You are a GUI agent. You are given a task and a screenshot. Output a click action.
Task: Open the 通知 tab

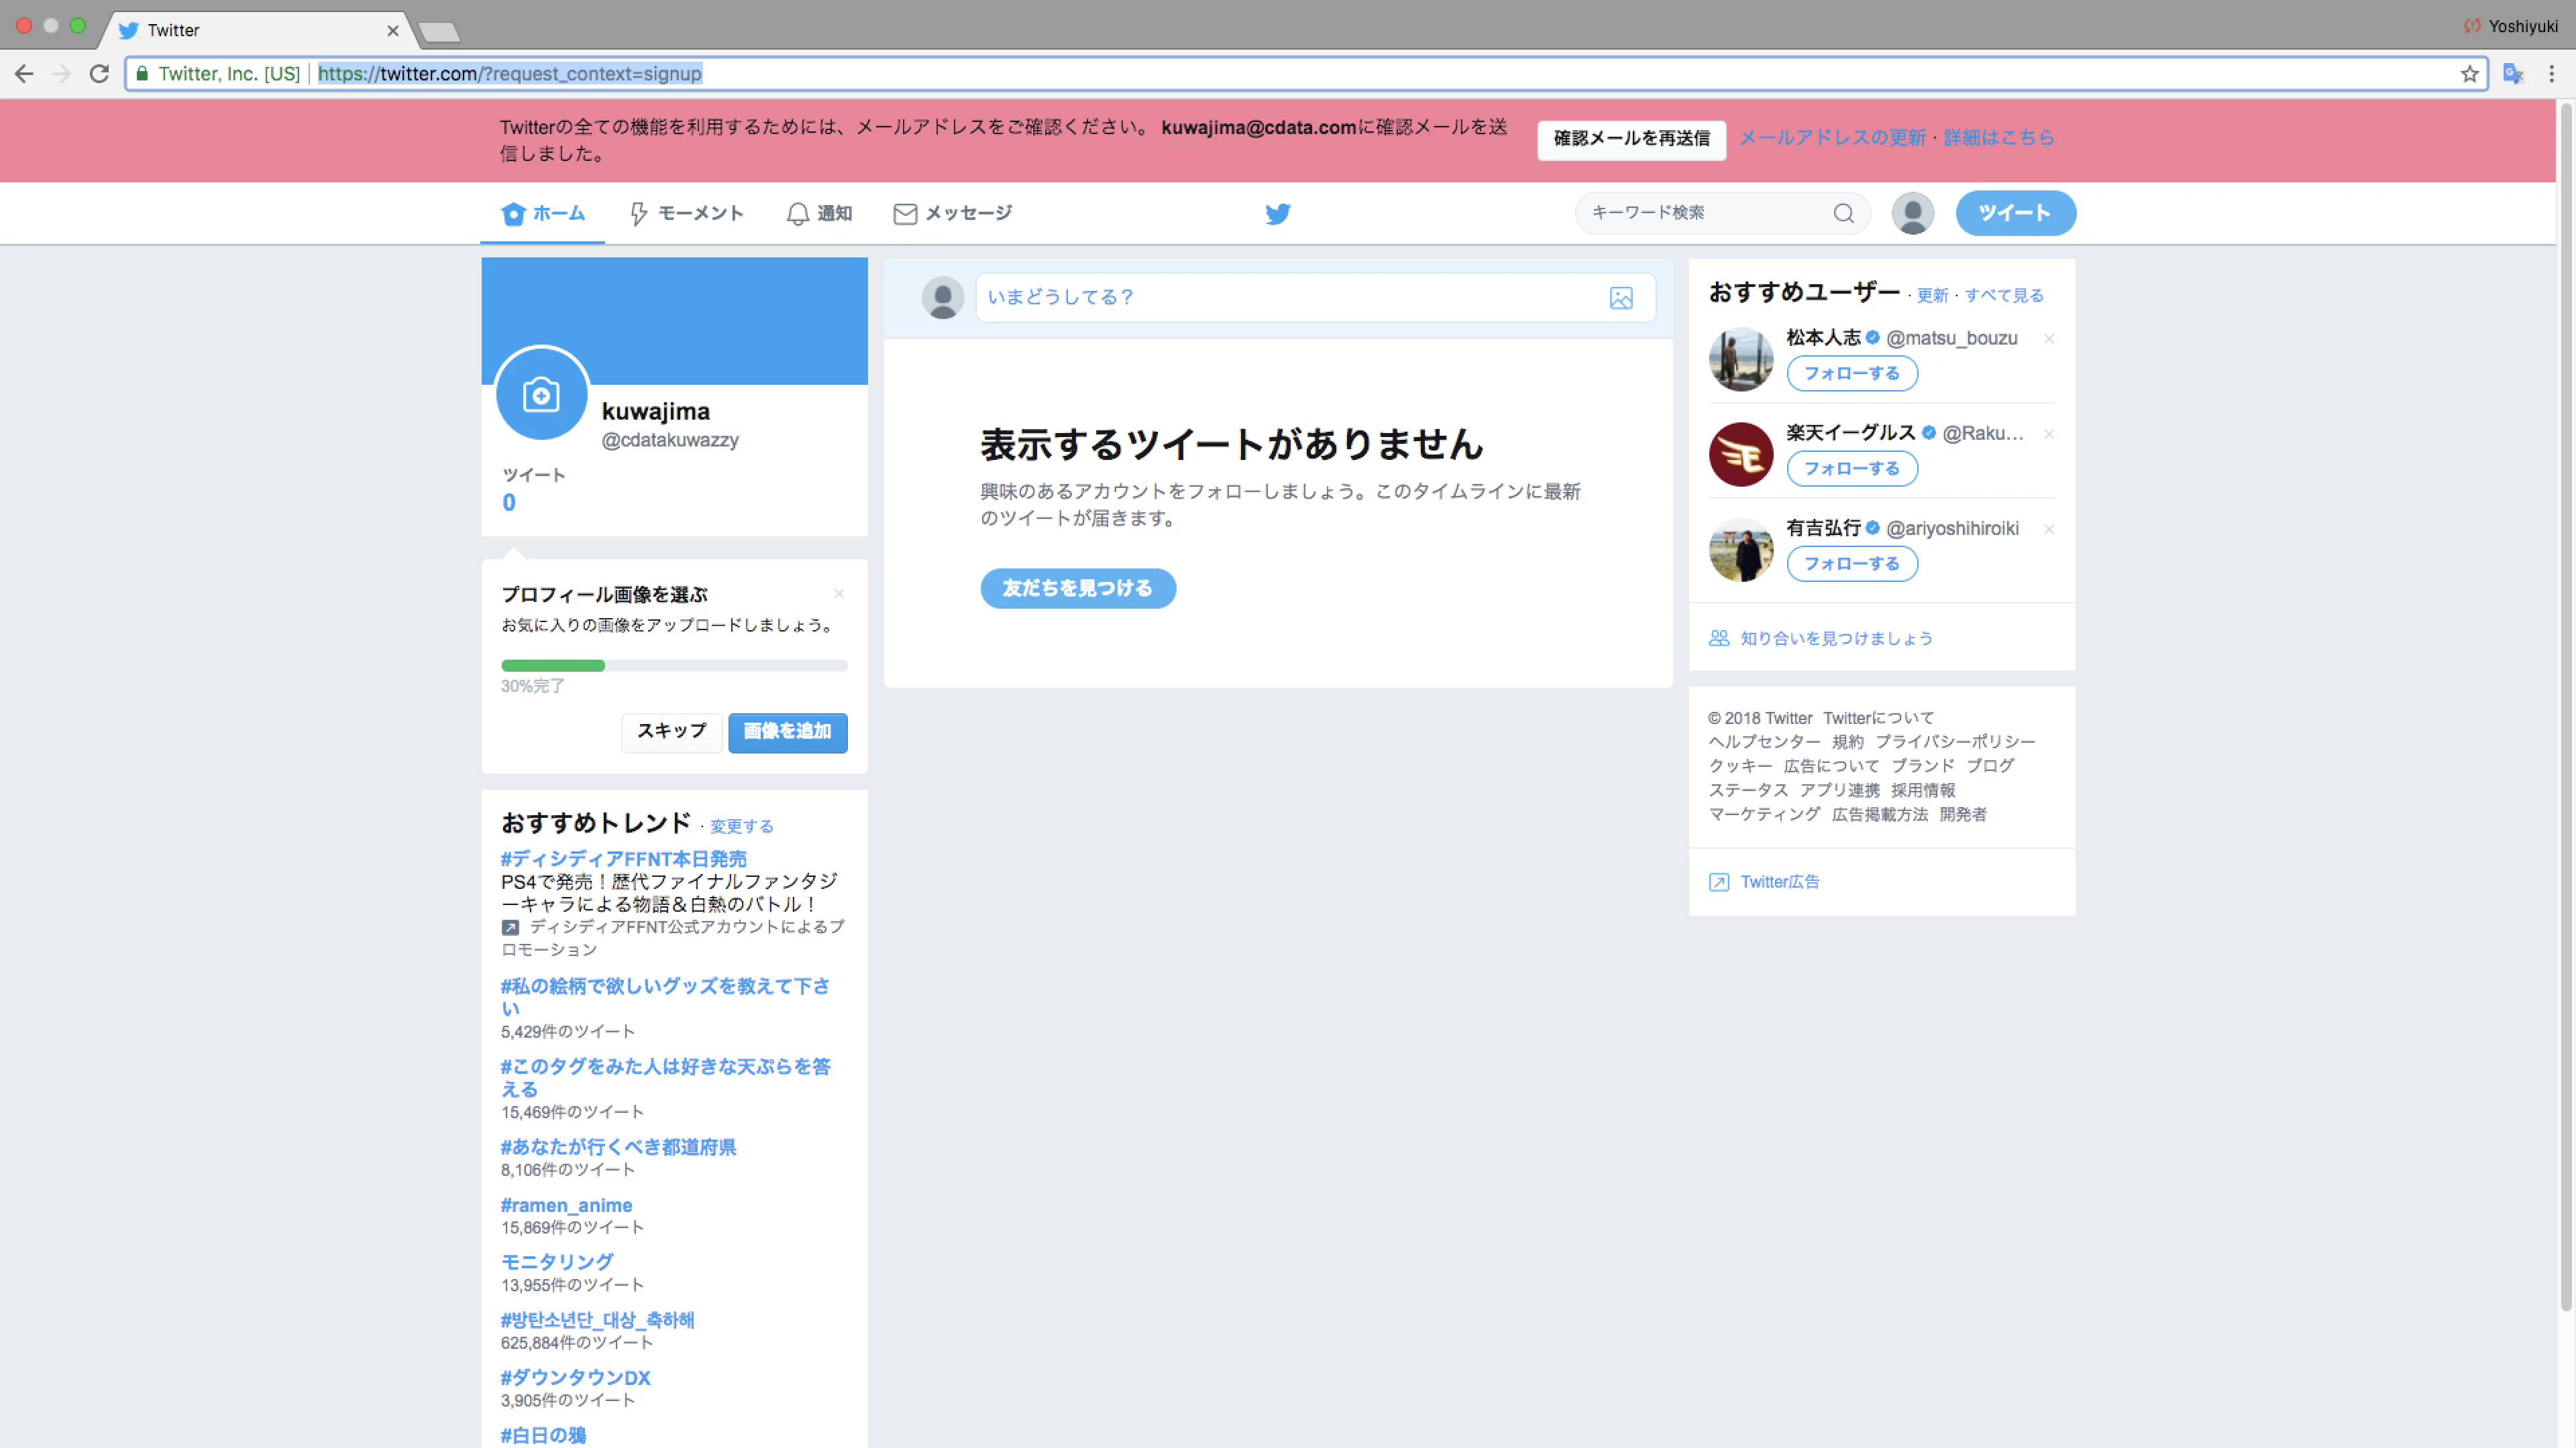tap(819, 213)
